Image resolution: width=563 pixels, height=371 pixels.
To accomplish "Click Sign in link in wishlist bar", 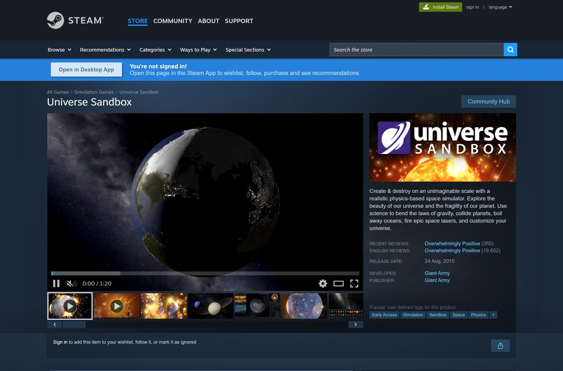I will 60,342.
